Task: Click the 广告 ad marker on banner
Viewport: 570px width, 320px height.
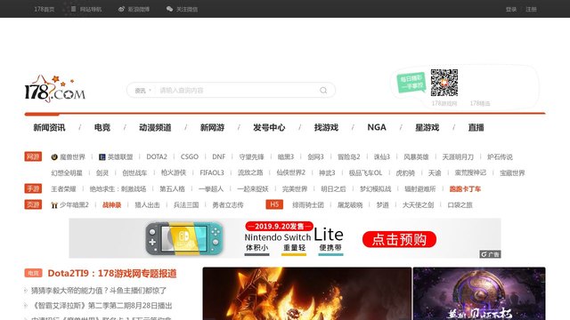Action: coord(490,254)
